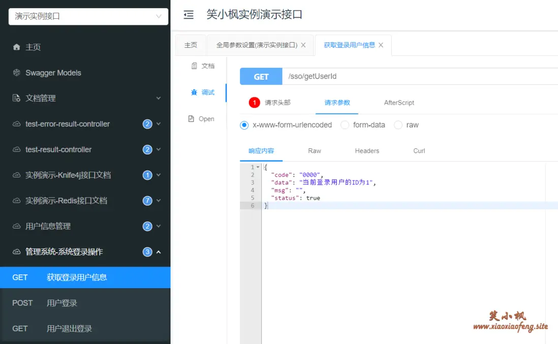Fold the JSON response at line 1 arrow
This screenshot has width=558, height=344.
pyautogui.click(x=258, y=167)
